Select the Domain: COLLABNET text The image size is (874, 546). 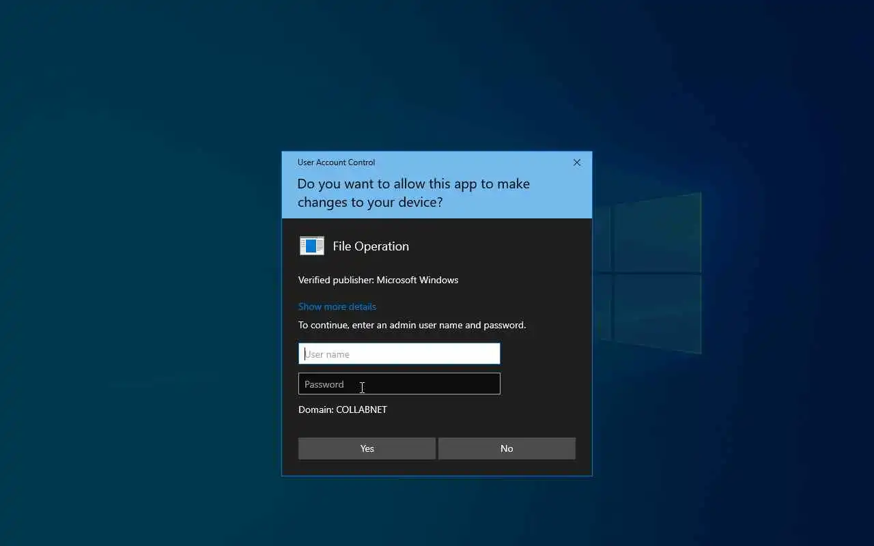(343, 409)
